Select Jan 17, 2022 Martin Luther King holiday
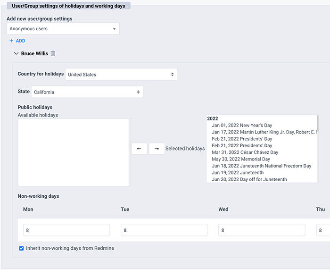The height and width of the screenshot is (270, 330). point(264,132)
